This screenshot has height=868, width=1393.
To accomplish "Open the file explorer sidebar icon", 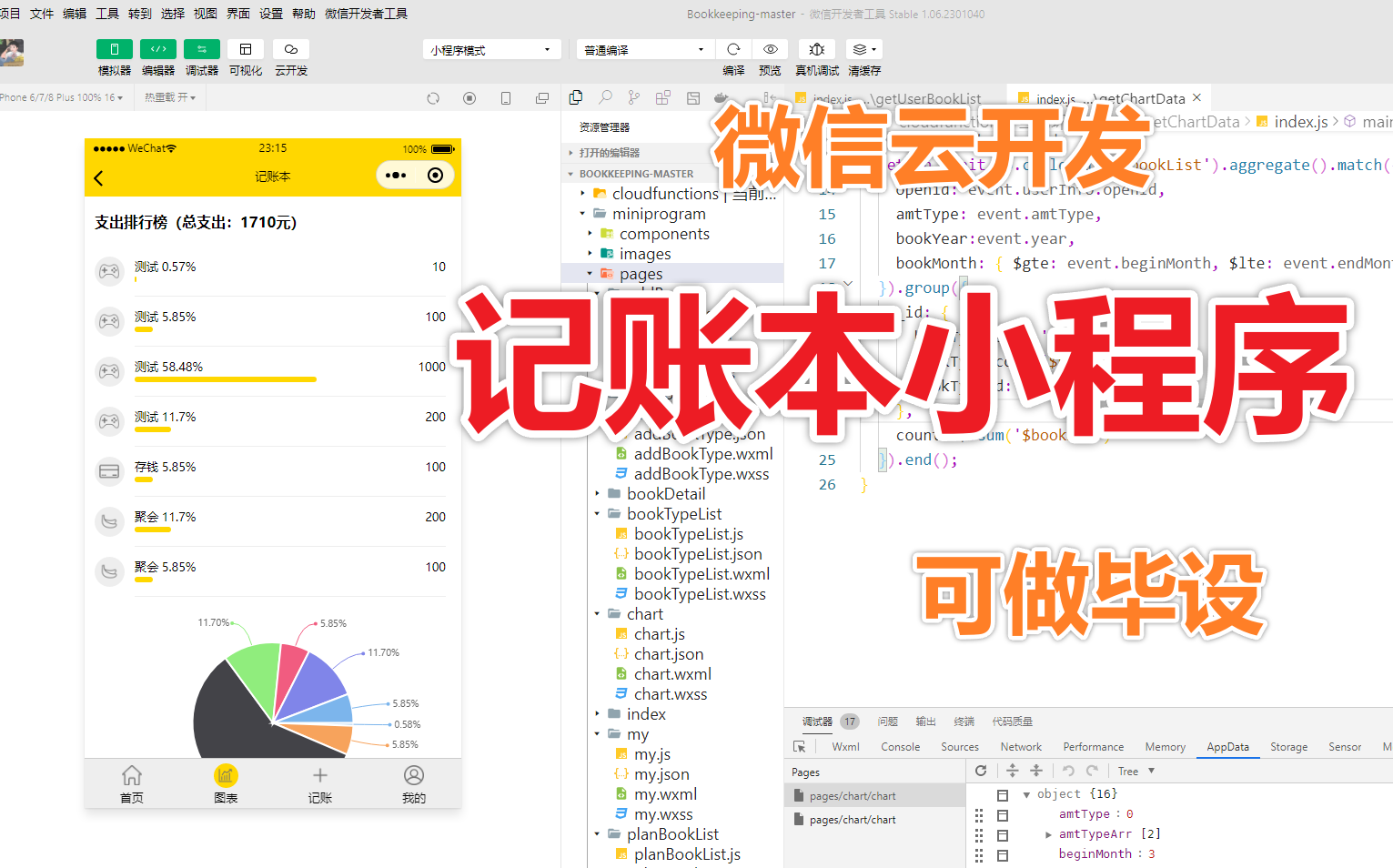I will coord(576,97).
